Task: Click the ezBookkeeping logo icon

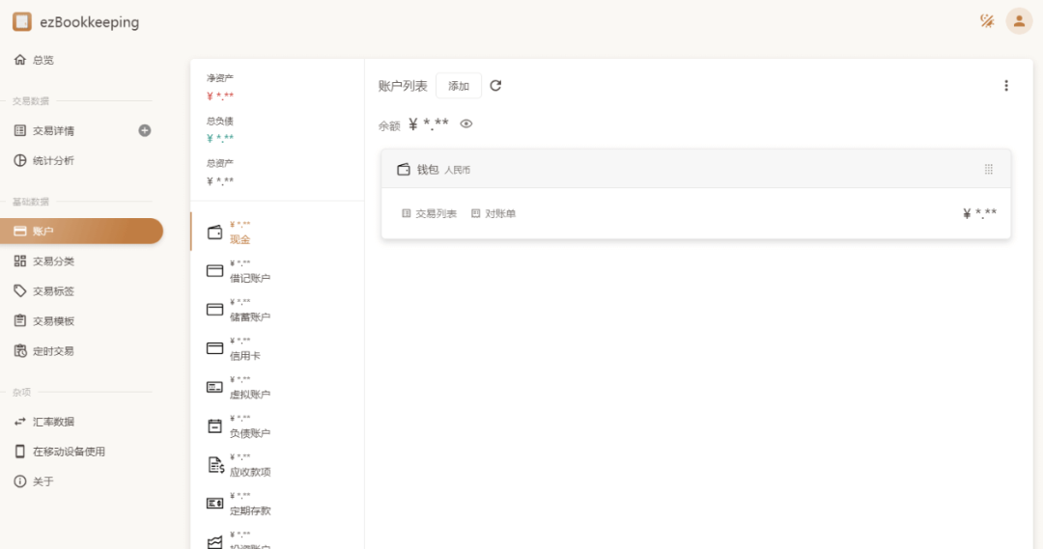Action: 22,21
